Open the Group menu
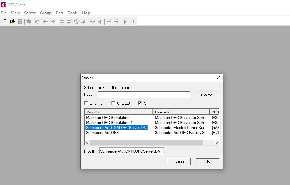This screenshot has width=290, height=185. point(46,13)
